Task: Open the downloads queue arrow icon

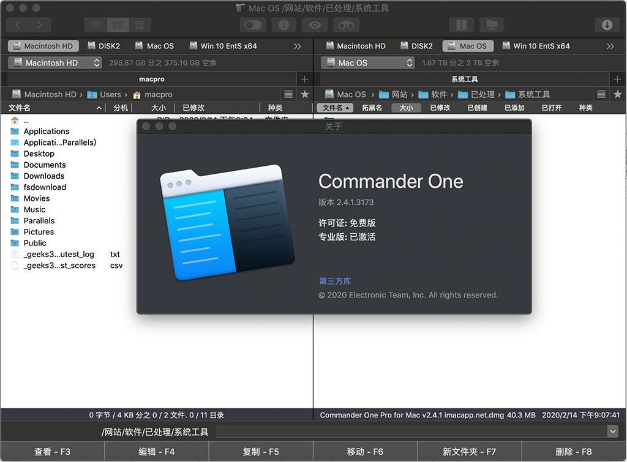Action: pos(607,25)
